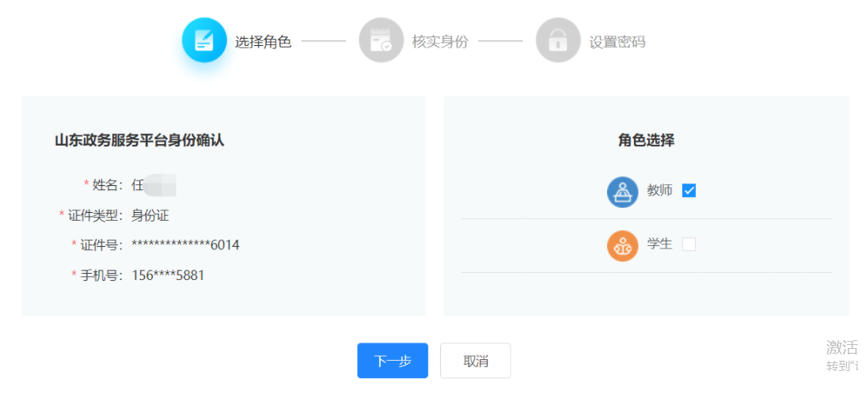Click the masked ID number ending in 6014
This screenshot has height=394, width=866.
pyautogui.click(x=185, y=245)
